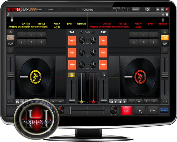Trigger hot cue 2 on deck B

144,34
